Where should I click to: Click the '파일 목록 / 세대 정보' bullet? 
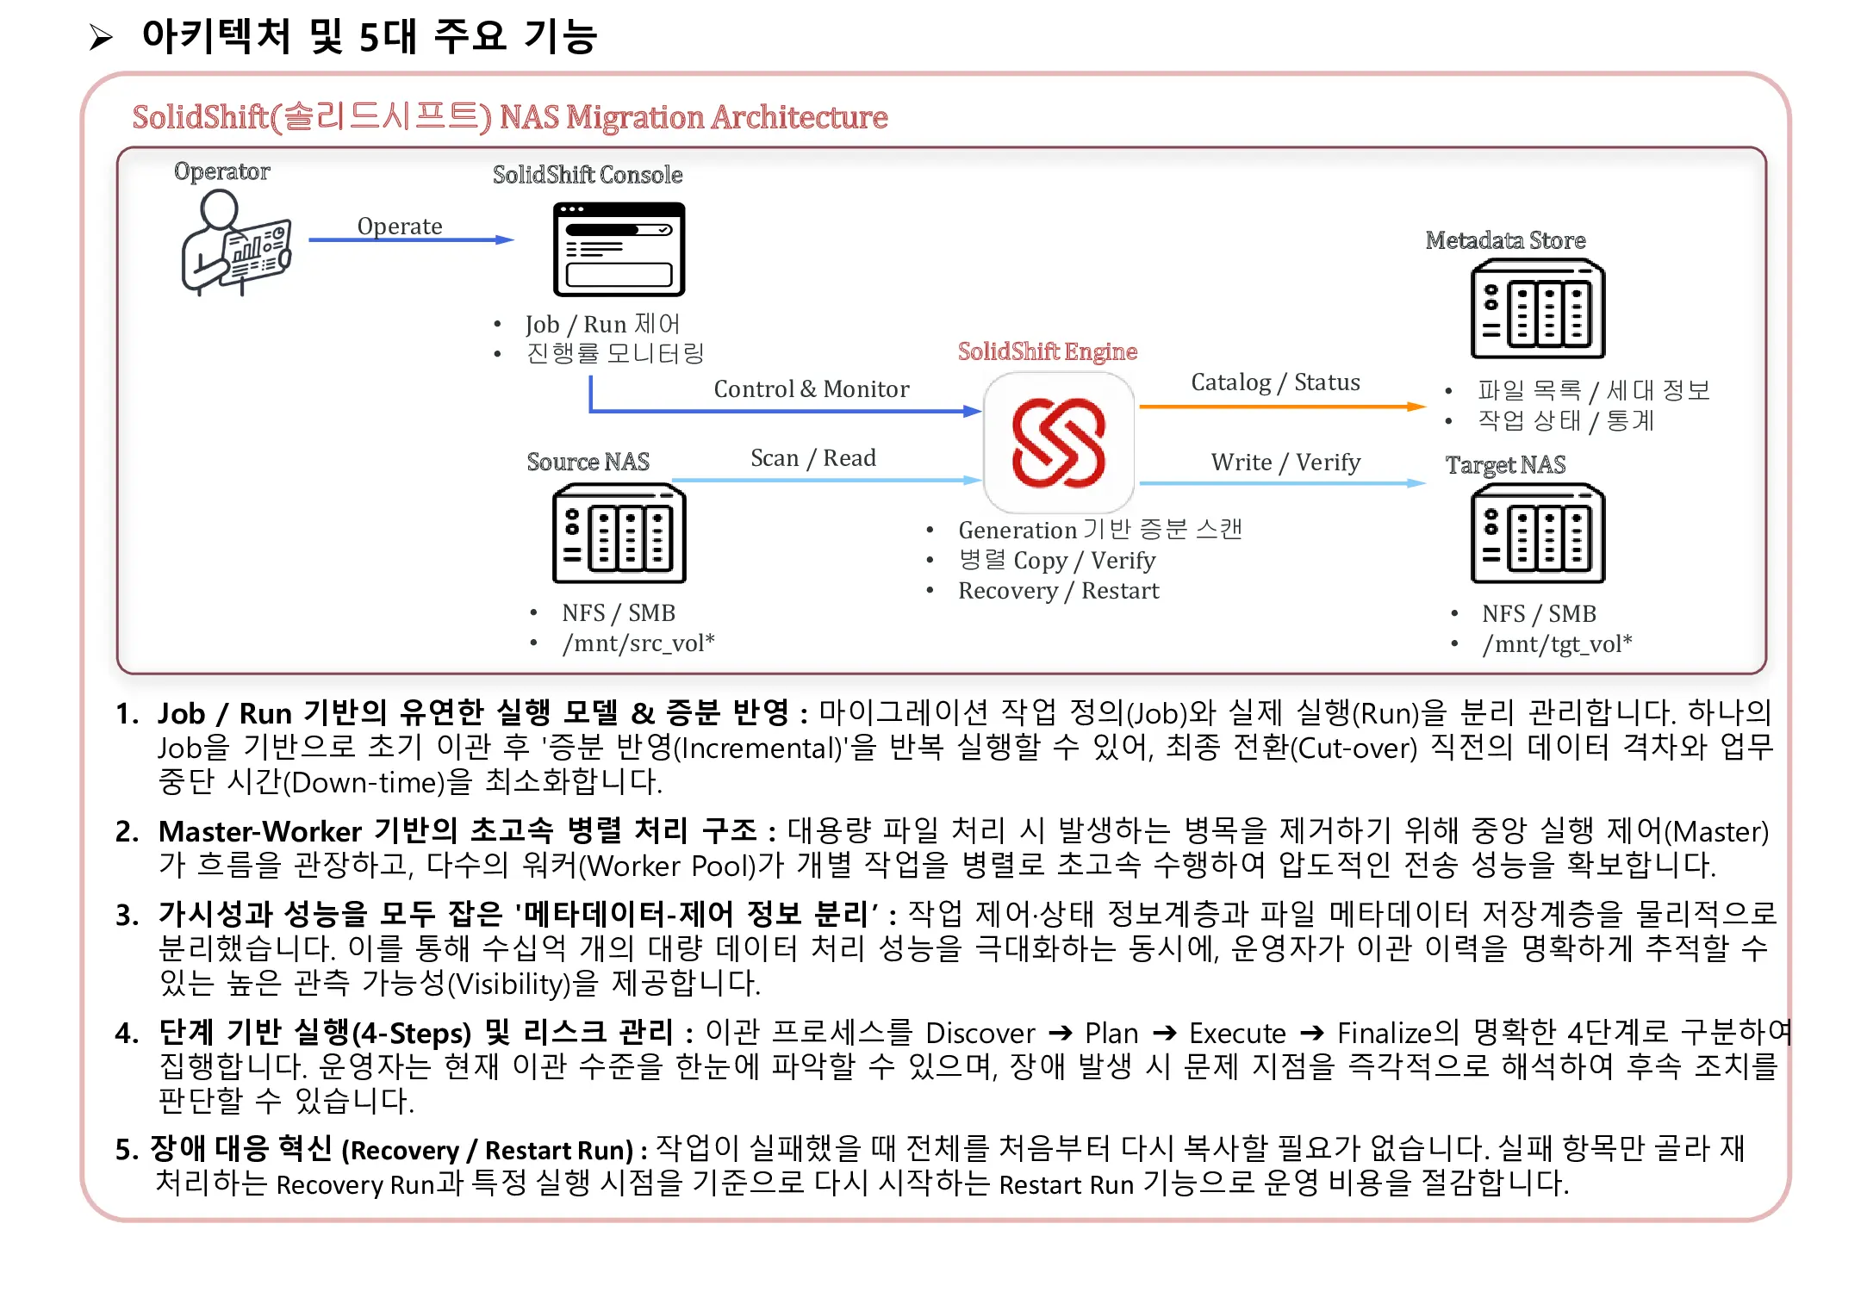coord(1594,391)
